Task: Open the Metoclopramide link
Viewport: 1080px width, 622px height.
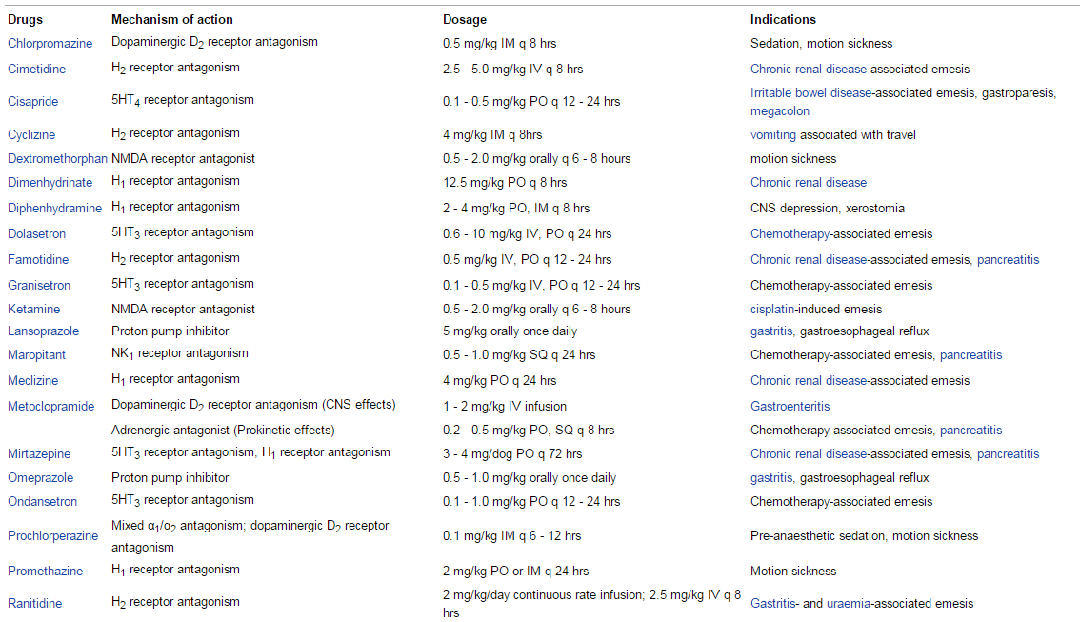Action: (50, 407)
